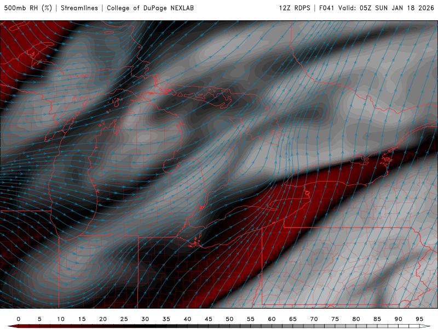The image size is (438, 329).
Task: Click the colorbar tick label "0"
Action: (19, 319)
